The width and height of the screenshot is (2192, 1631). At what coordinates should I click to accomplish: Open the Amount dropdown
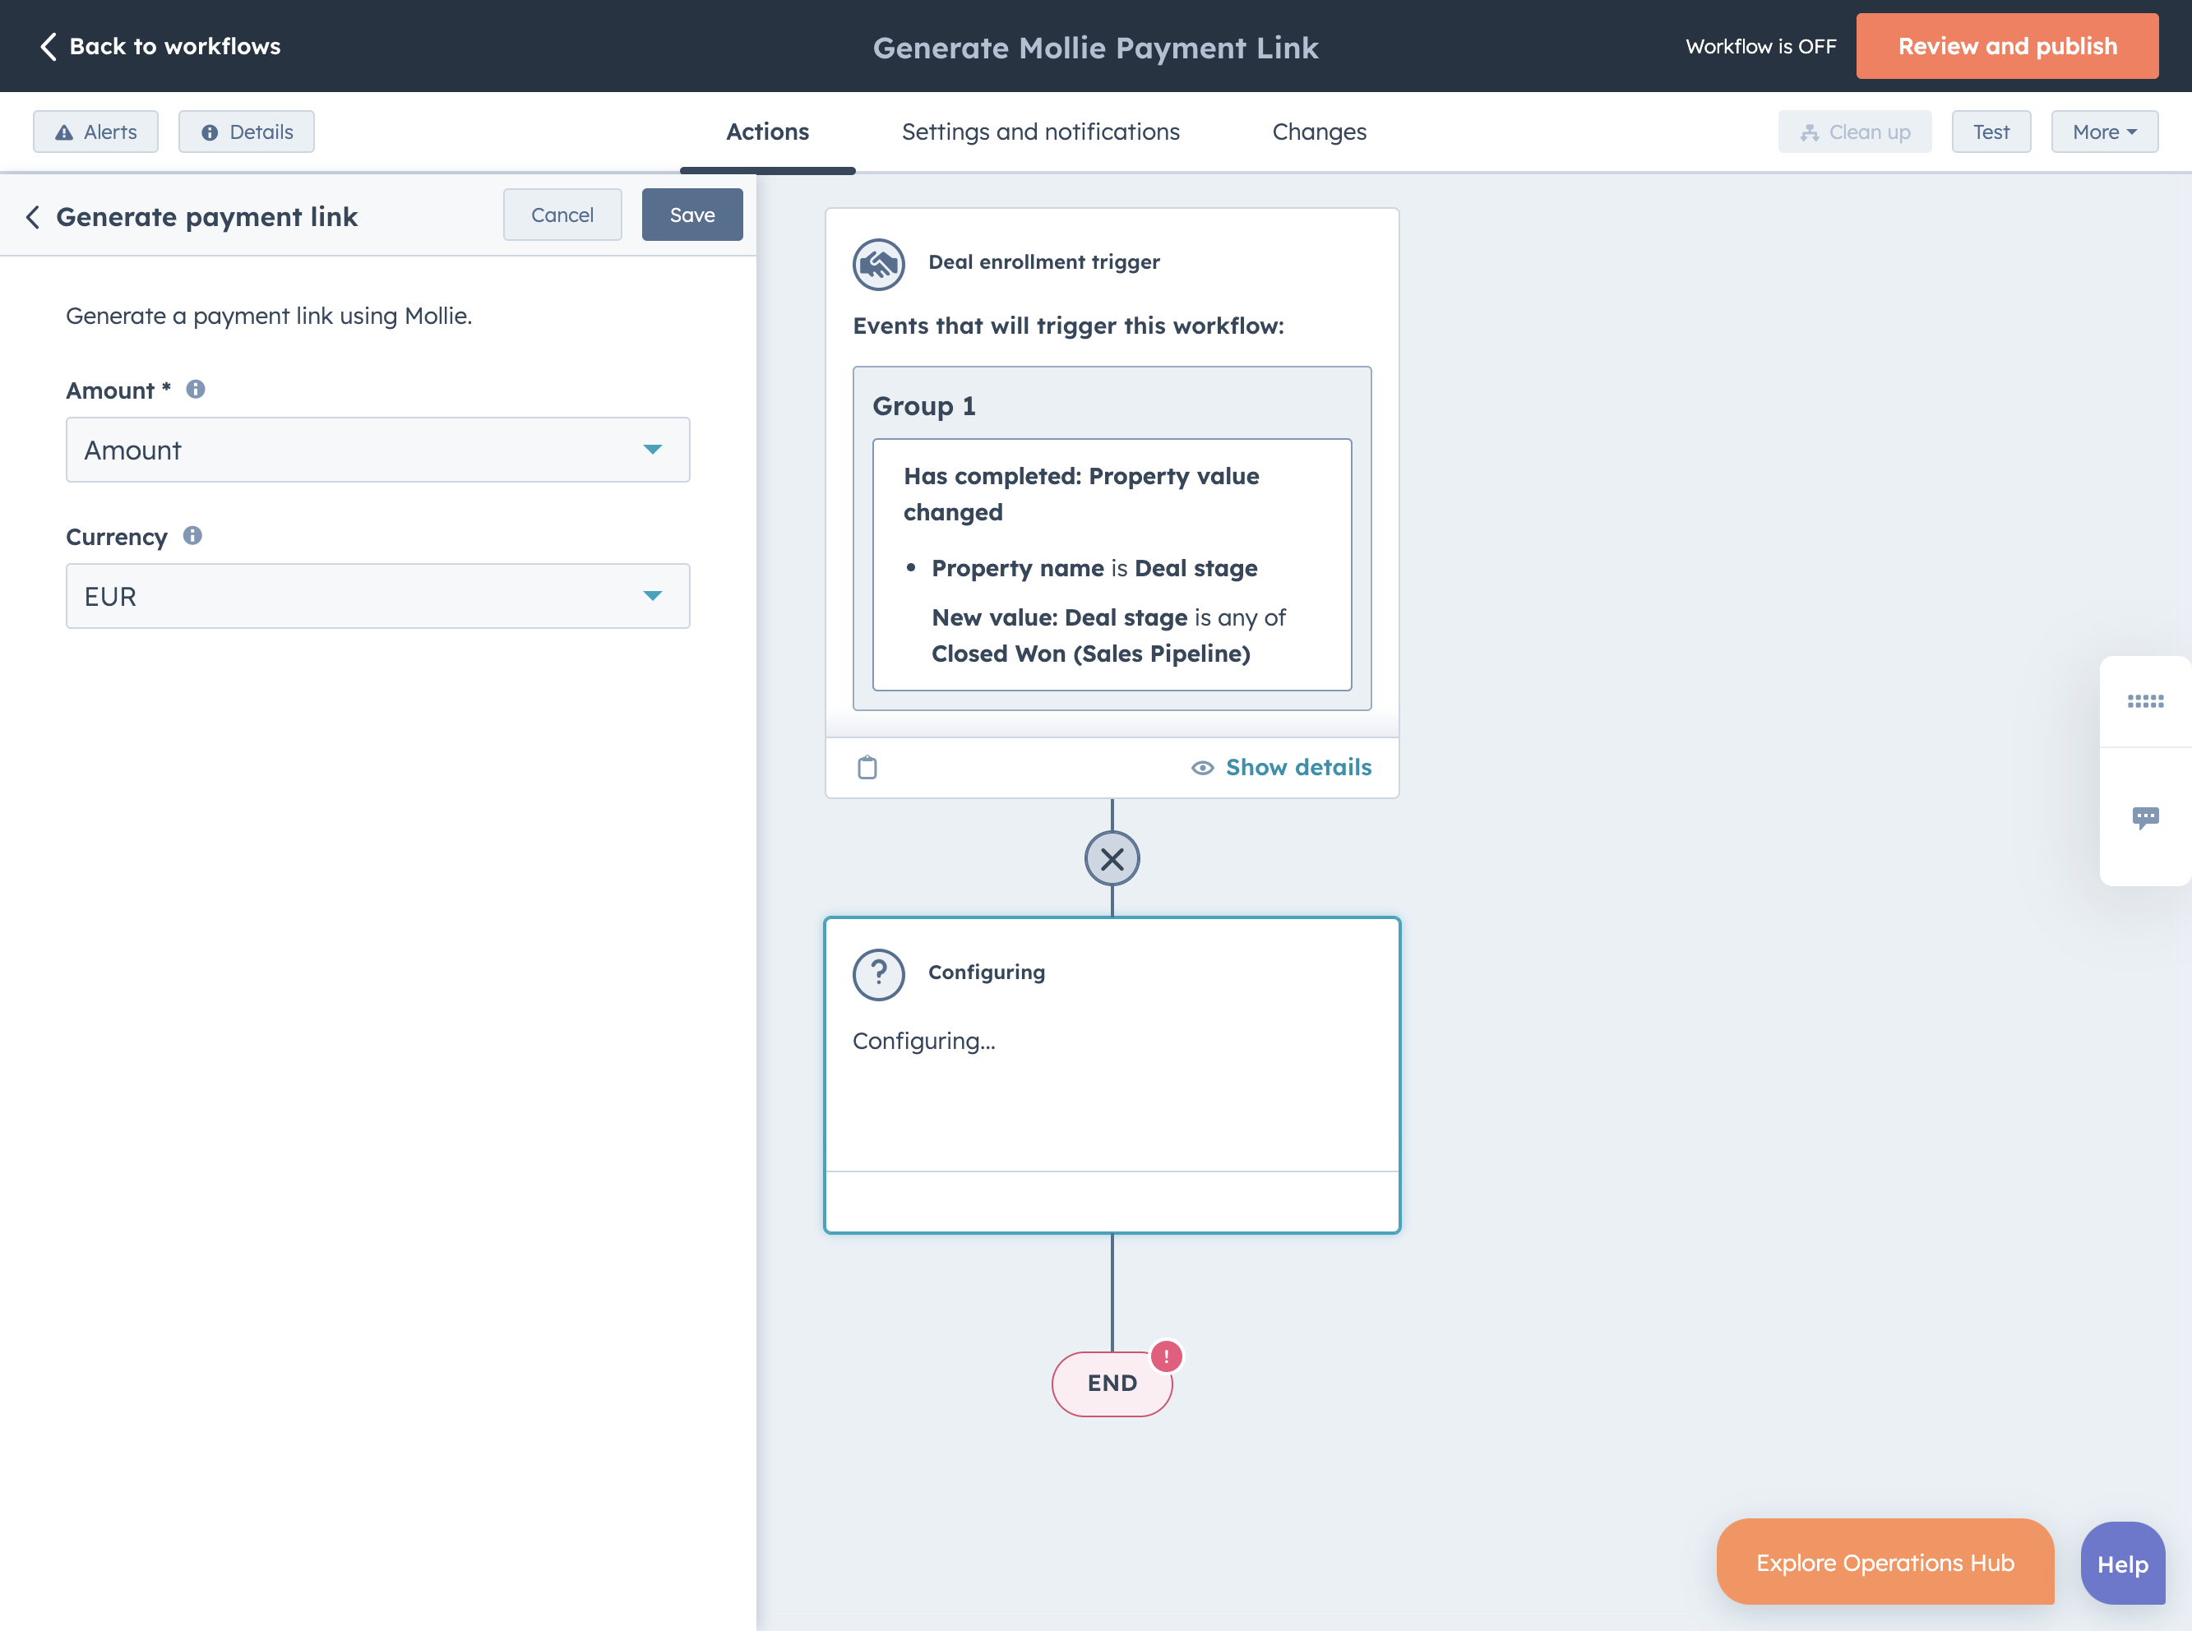[x=378, y=450]
